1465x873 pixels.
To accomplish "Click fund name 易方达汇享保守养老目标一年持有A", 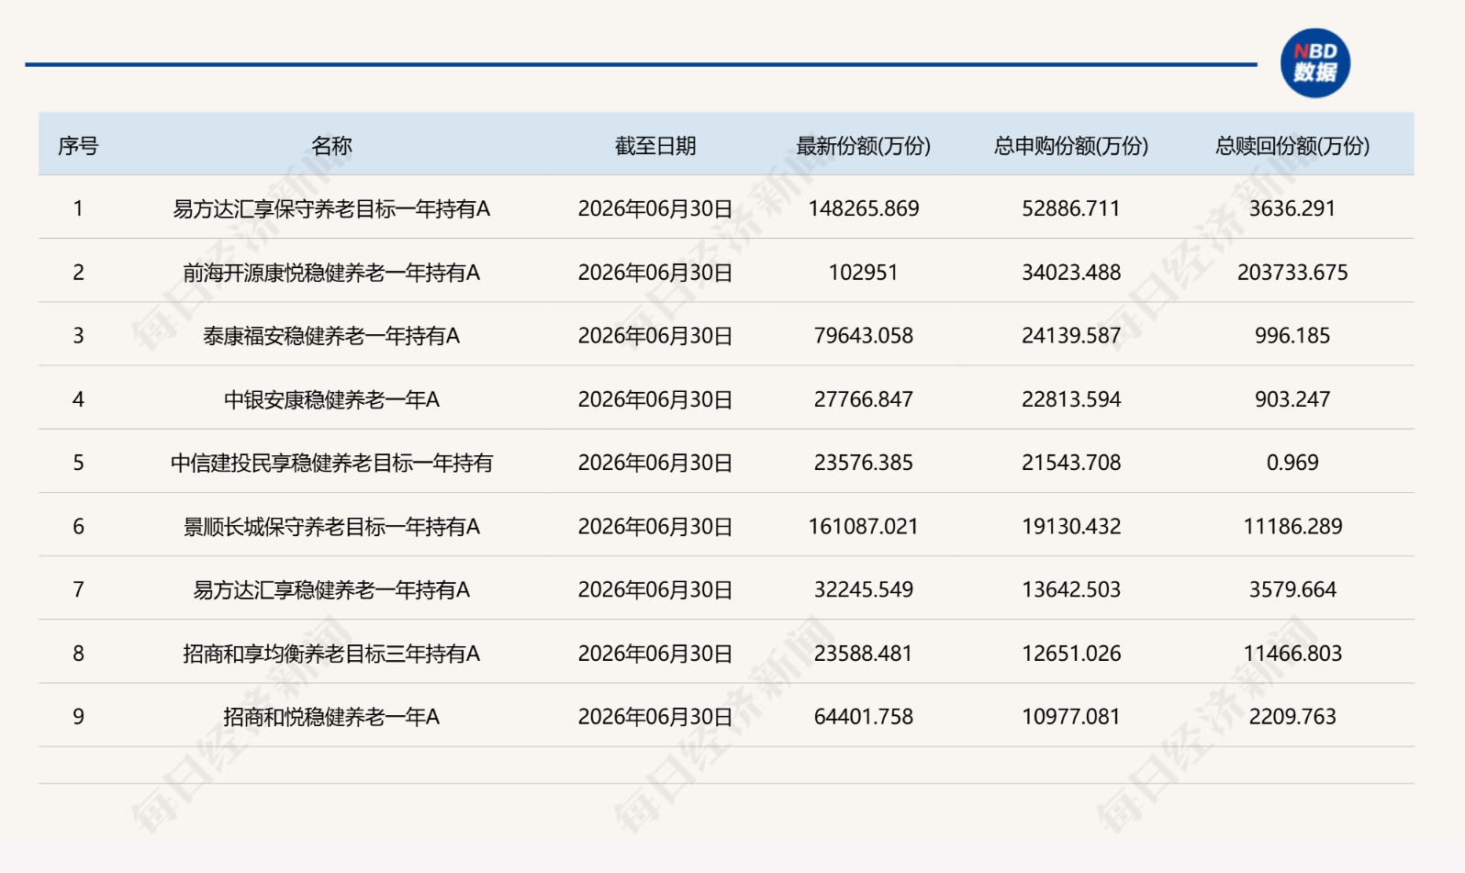I will pos(331,209).
